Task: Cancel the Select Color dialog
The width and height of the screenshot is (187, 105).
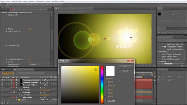Action: click(x=125, y=71)
